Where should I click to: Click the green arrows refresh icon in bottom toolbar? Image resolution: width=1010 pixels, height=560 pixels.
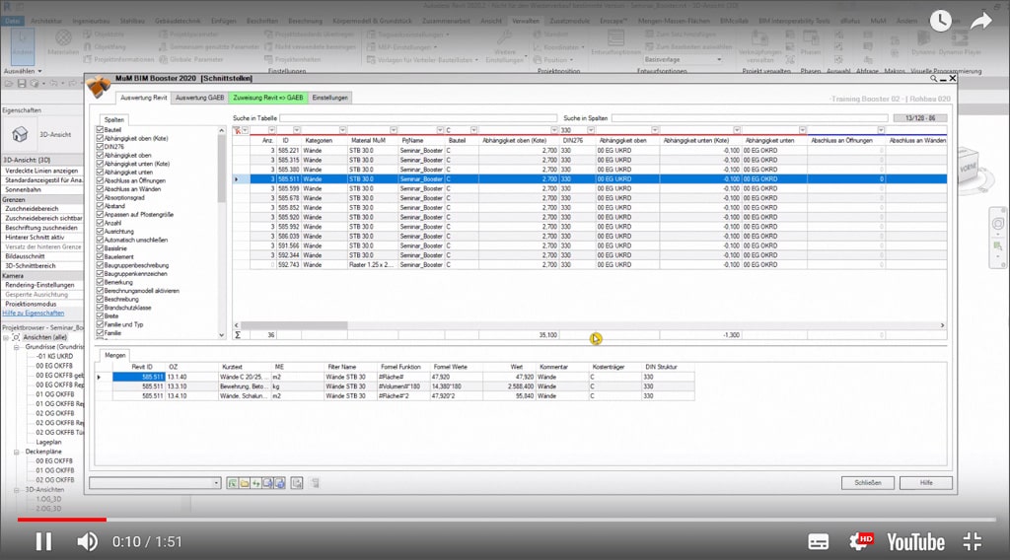(256, 483)
